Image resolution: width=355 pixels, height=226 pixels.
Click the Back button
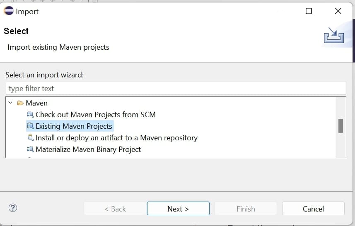(115, 209)
